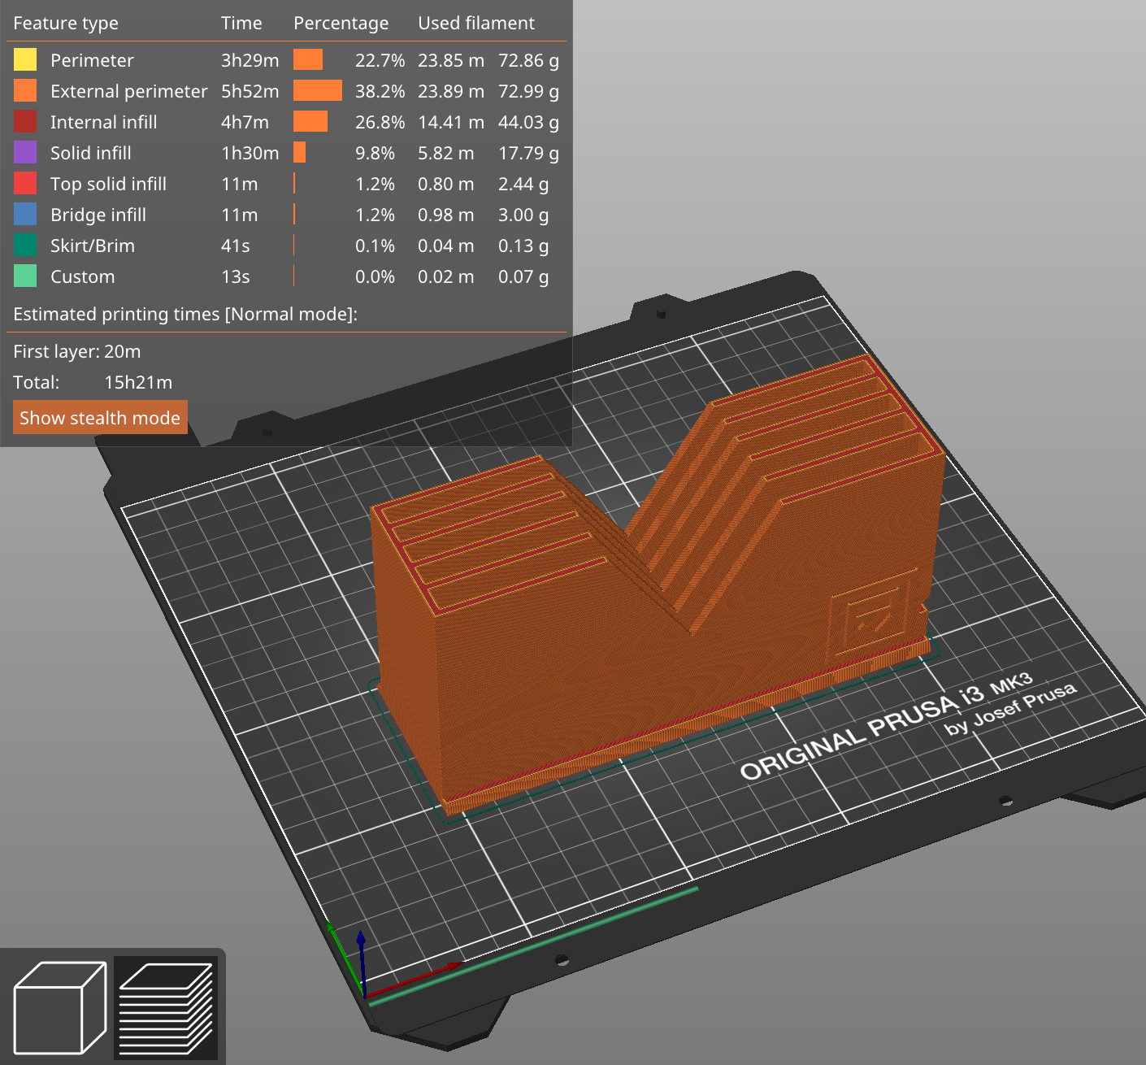
Task: Select the External perimeter legend label
Action: pos(129,91)
